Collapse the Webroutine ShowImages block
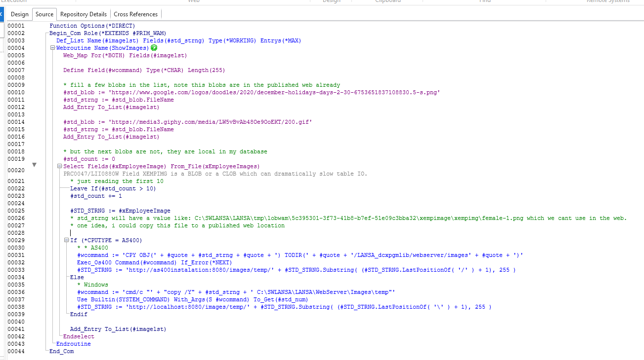 tap(52, 48)
